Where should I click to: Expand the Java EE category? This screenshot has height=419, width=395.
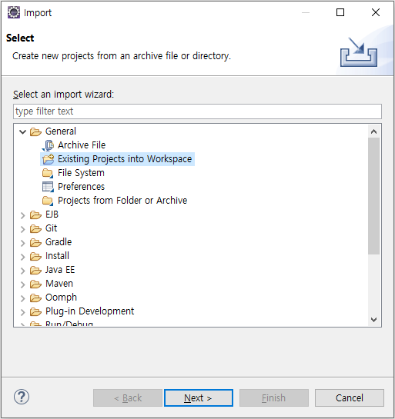pos(23,271)
